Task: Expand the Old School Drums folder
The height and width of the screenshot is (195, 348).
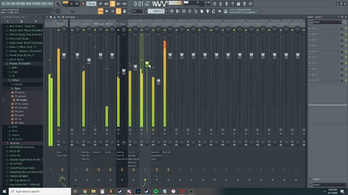Action: coord(20,38)
